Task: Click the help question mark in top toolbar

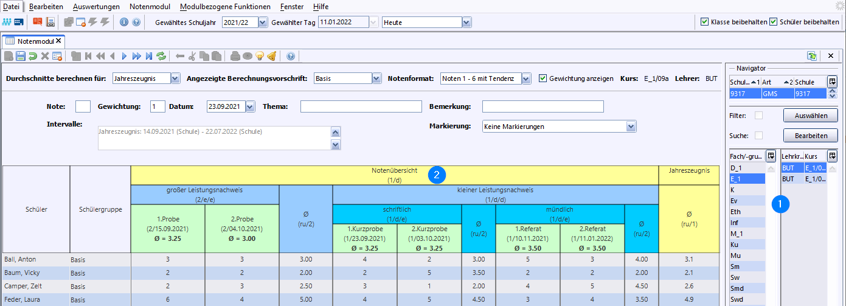Action: coord(136,23)
